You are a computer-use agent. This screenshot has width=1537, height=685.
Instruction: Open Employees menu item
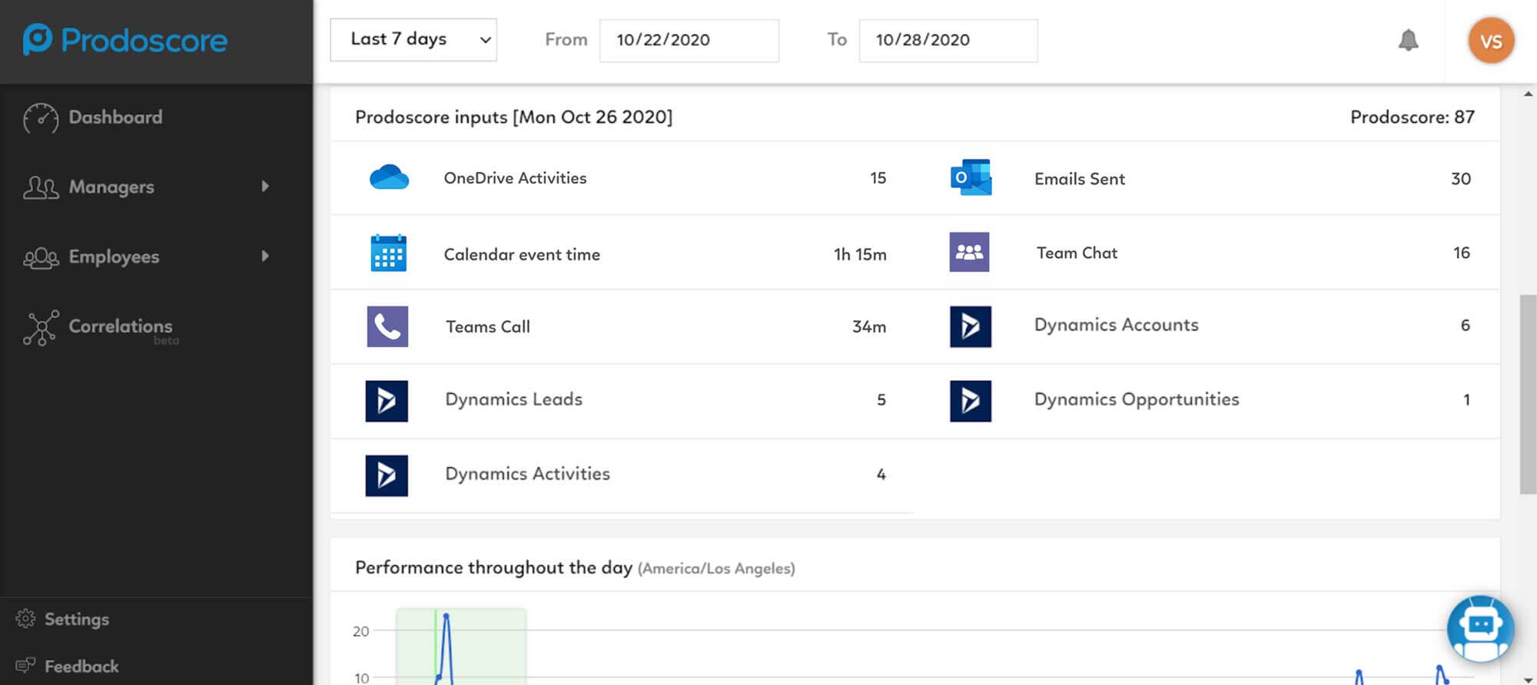tap(114, 256)
